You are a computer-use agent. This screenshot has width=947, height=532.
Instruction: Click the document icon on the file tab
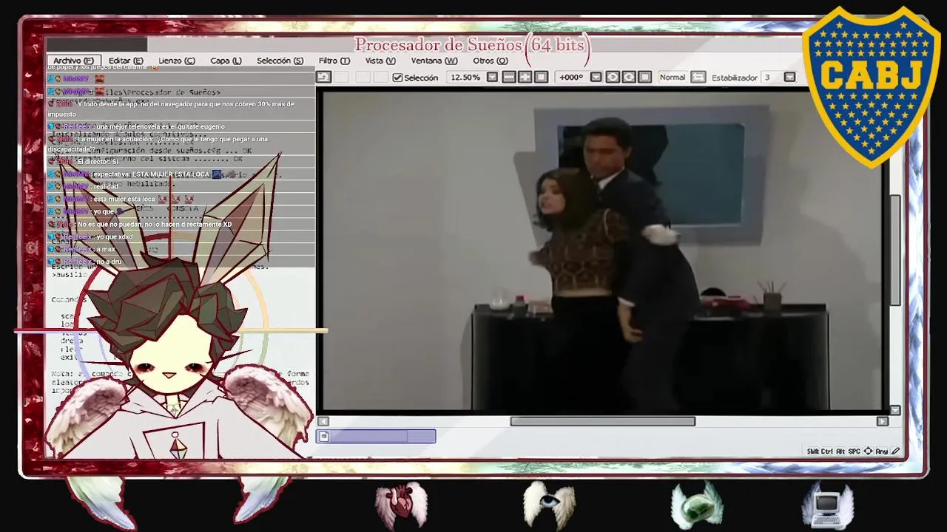[x=323, y=437]
